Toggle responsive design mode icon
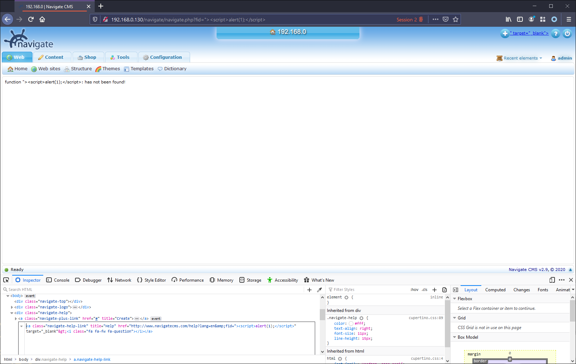This screenshot has height=364, width=576. [552, 280]
